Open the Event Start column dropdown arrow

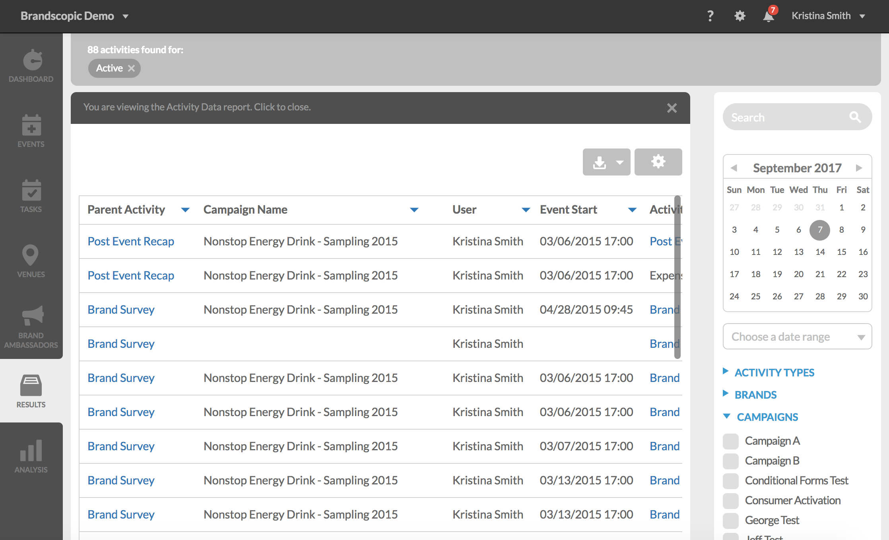pyautogui.click(x=632, y=210)
